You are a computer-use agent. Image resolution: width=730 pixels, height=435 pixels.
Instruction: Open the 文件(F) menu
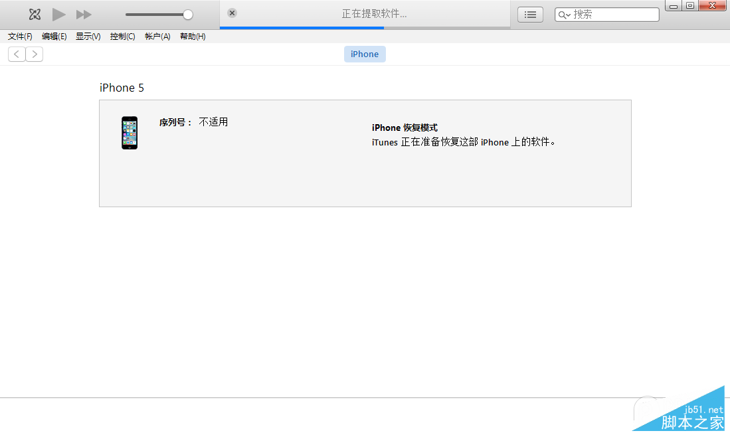(20, 37)
